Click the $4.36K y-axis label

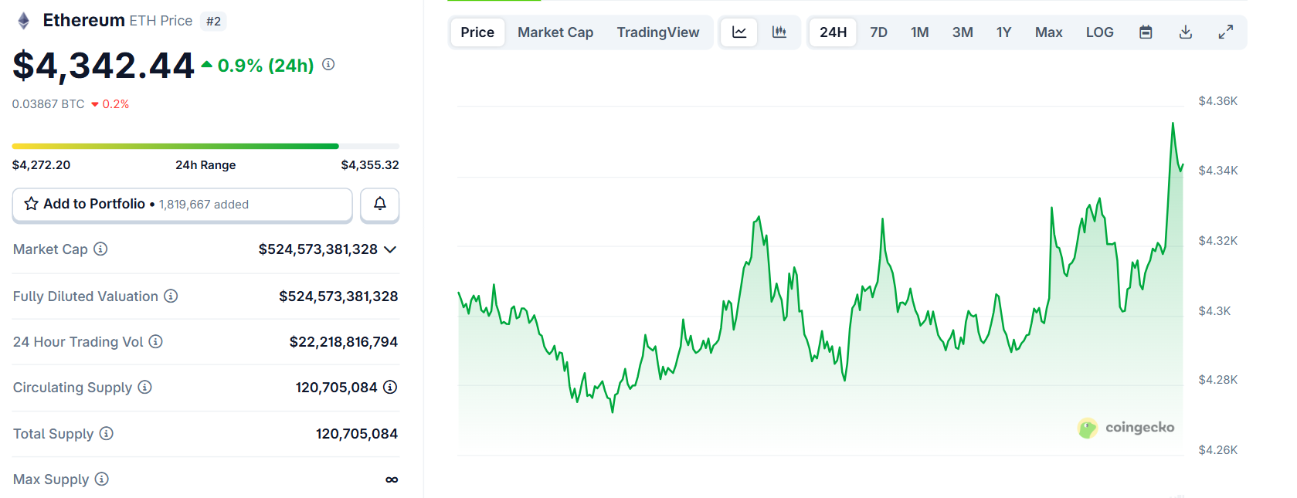tap(1217, 100)
